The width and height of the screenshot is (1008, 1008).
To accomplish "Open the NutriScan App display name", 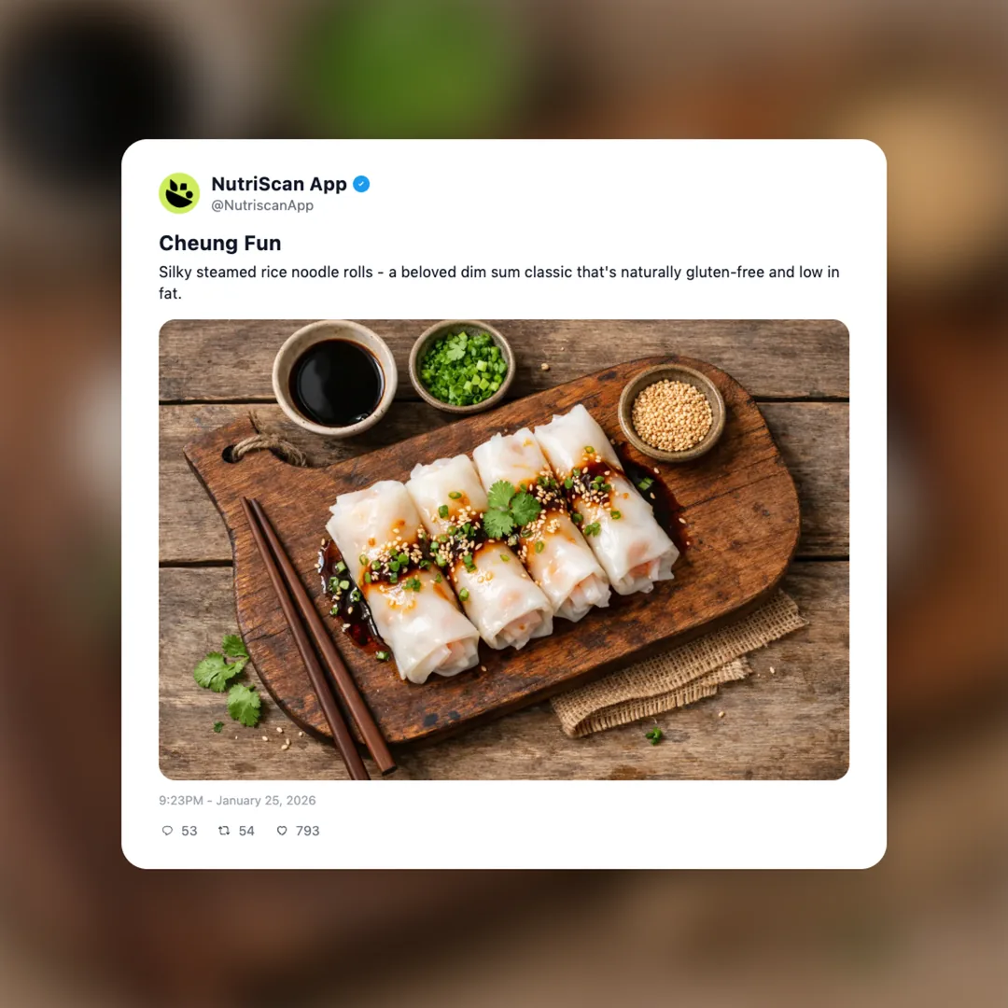I will [x=279, y=184].
